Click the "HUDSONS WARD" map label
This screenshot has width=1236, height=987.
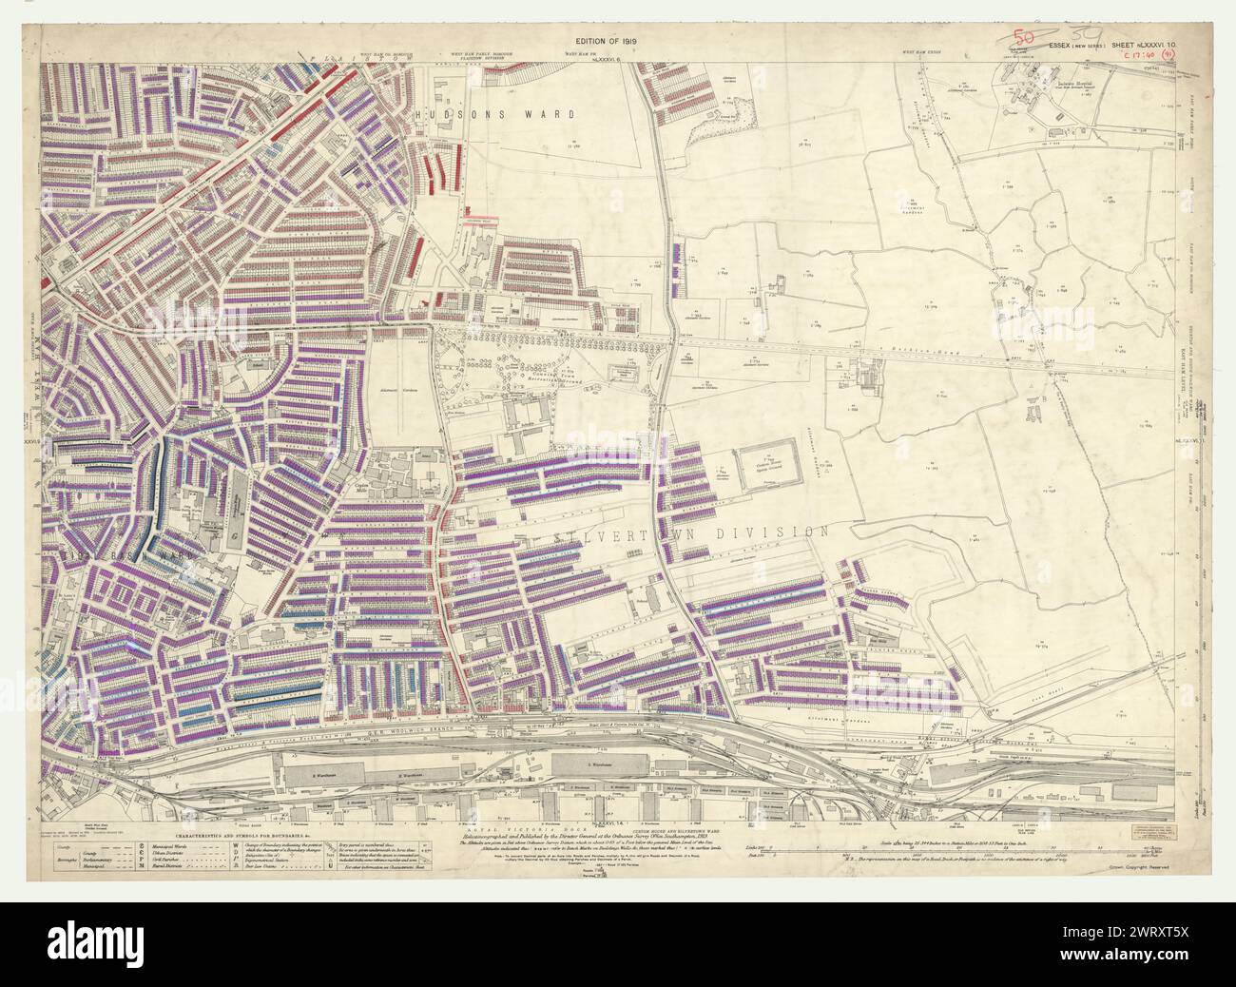495,114
